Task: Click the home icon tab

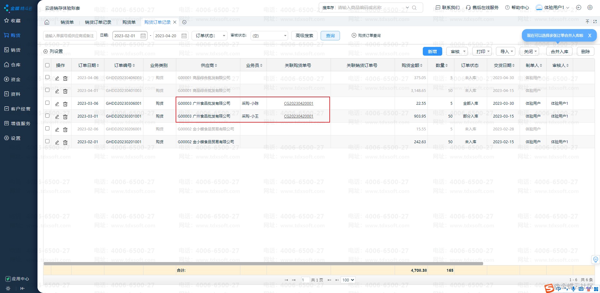Action: tap(47, 22)
